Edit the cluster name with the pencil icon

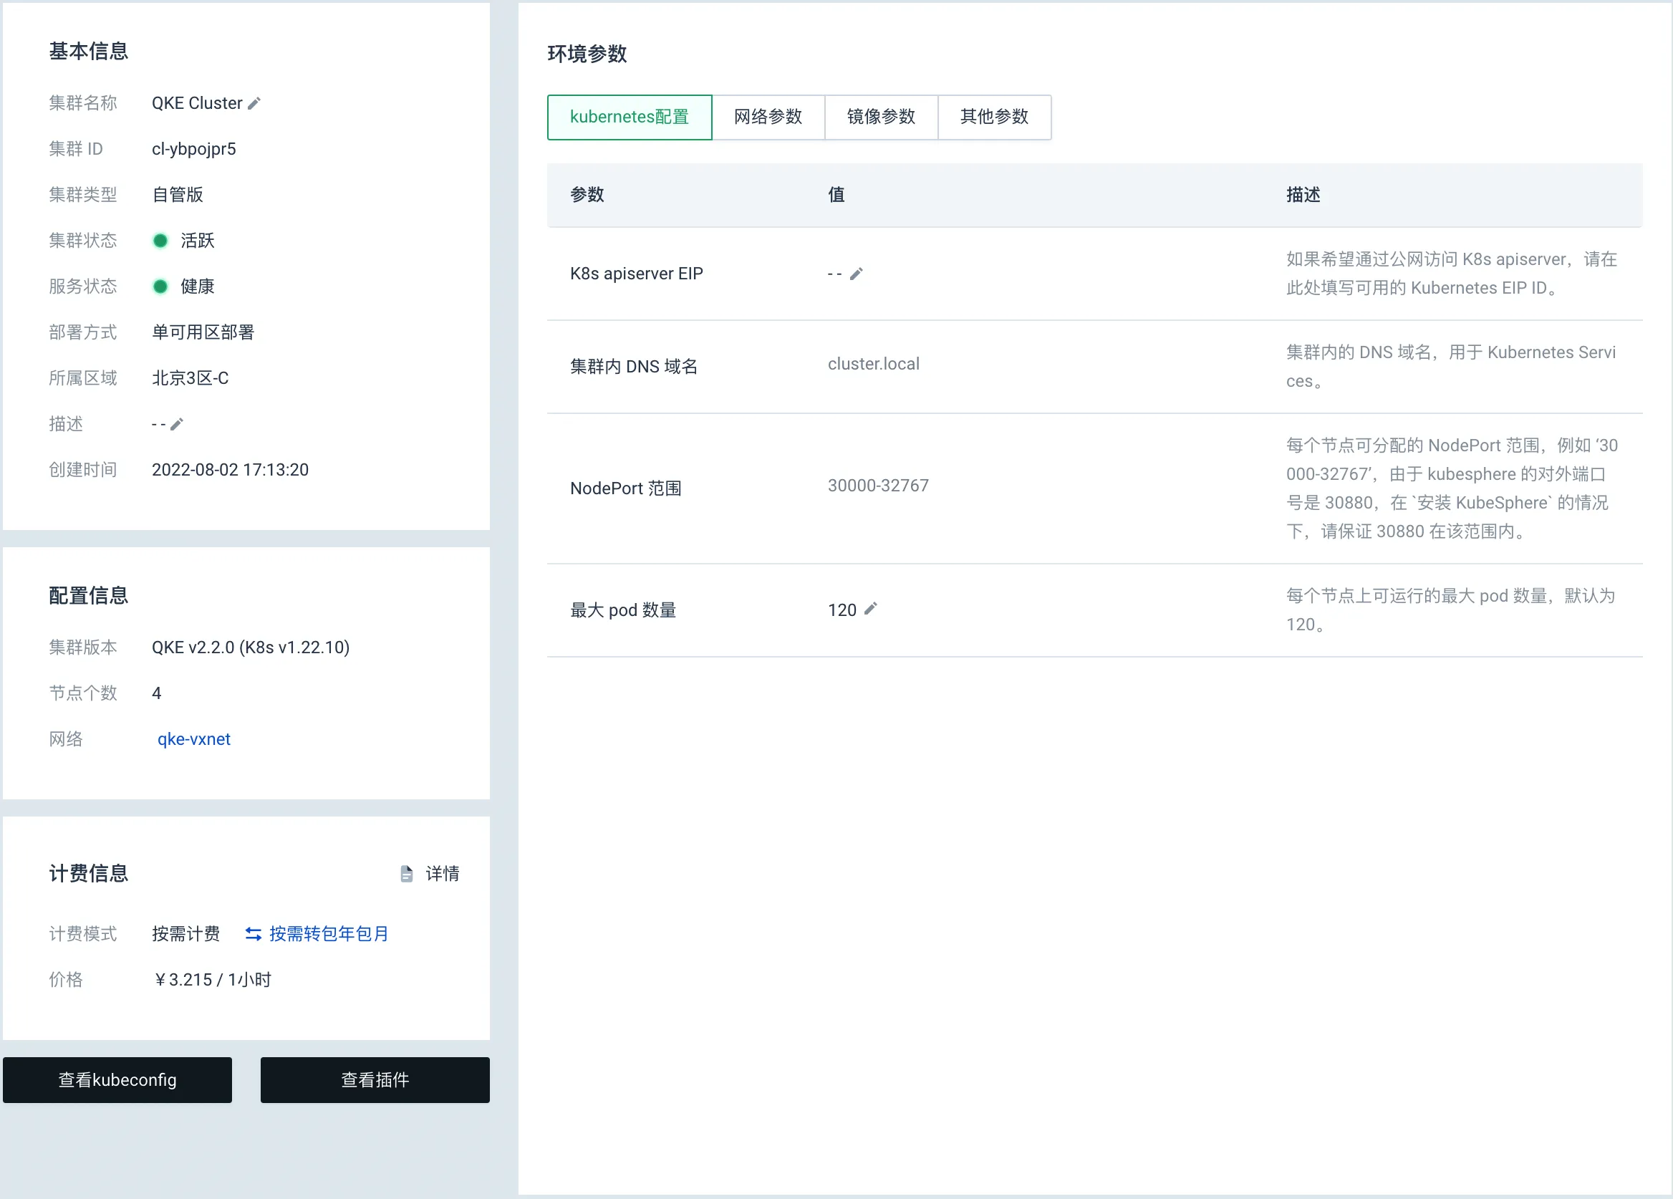click(x=254, y=103)
